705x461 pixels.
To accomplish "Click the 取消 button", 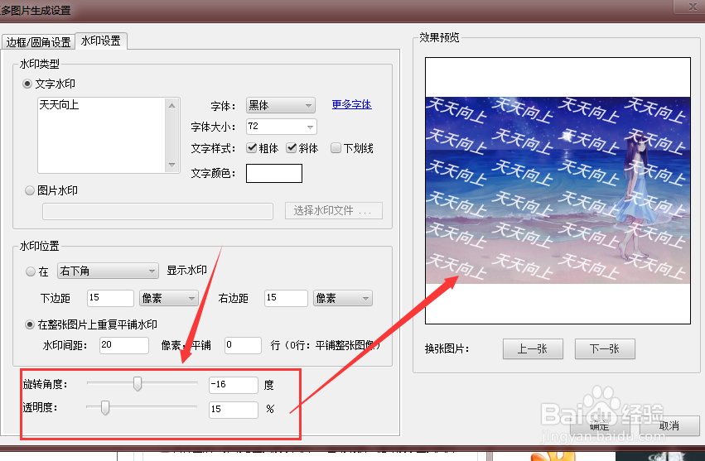I will 669,425.
